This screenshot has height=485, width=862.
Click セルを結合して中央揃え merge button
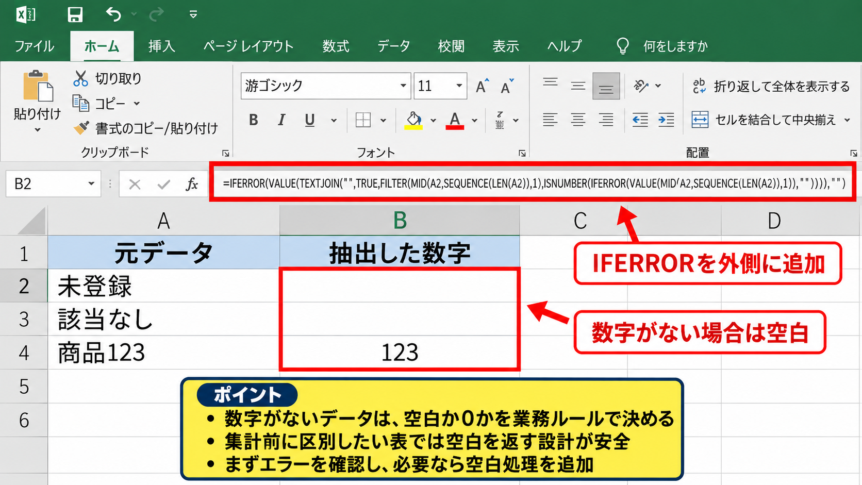tap(764, 120)
